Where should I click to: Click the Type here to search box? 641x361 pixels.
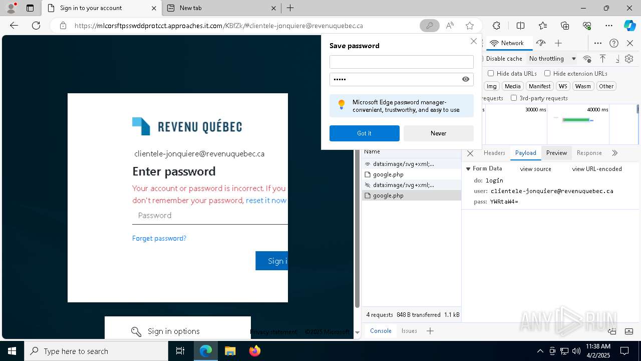click(x=96, y=351)
